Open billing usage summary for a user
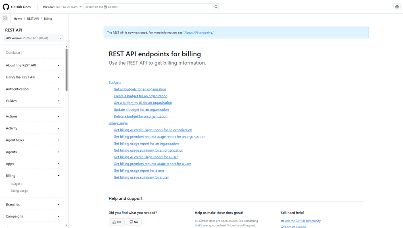403x228 pixels. [x=141, y=177]
